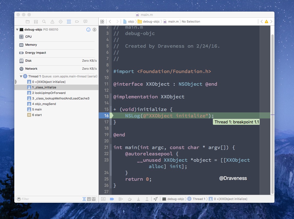Open the Memory gauge report
The height and width of the screenshot is (219, 294).
click(x=31, y=45)
